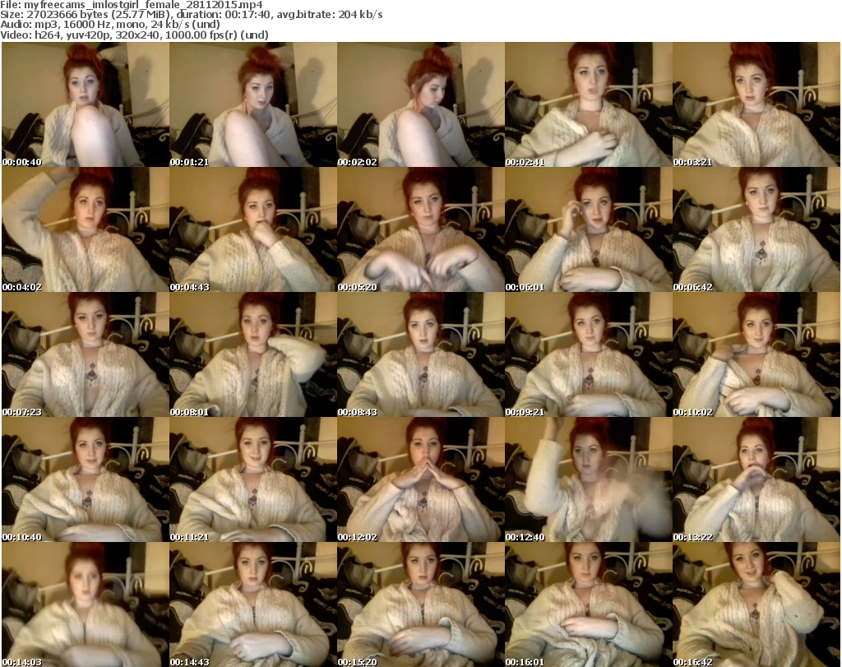Select the thumbnail at timestamp 00:15:20

[420, 604]
